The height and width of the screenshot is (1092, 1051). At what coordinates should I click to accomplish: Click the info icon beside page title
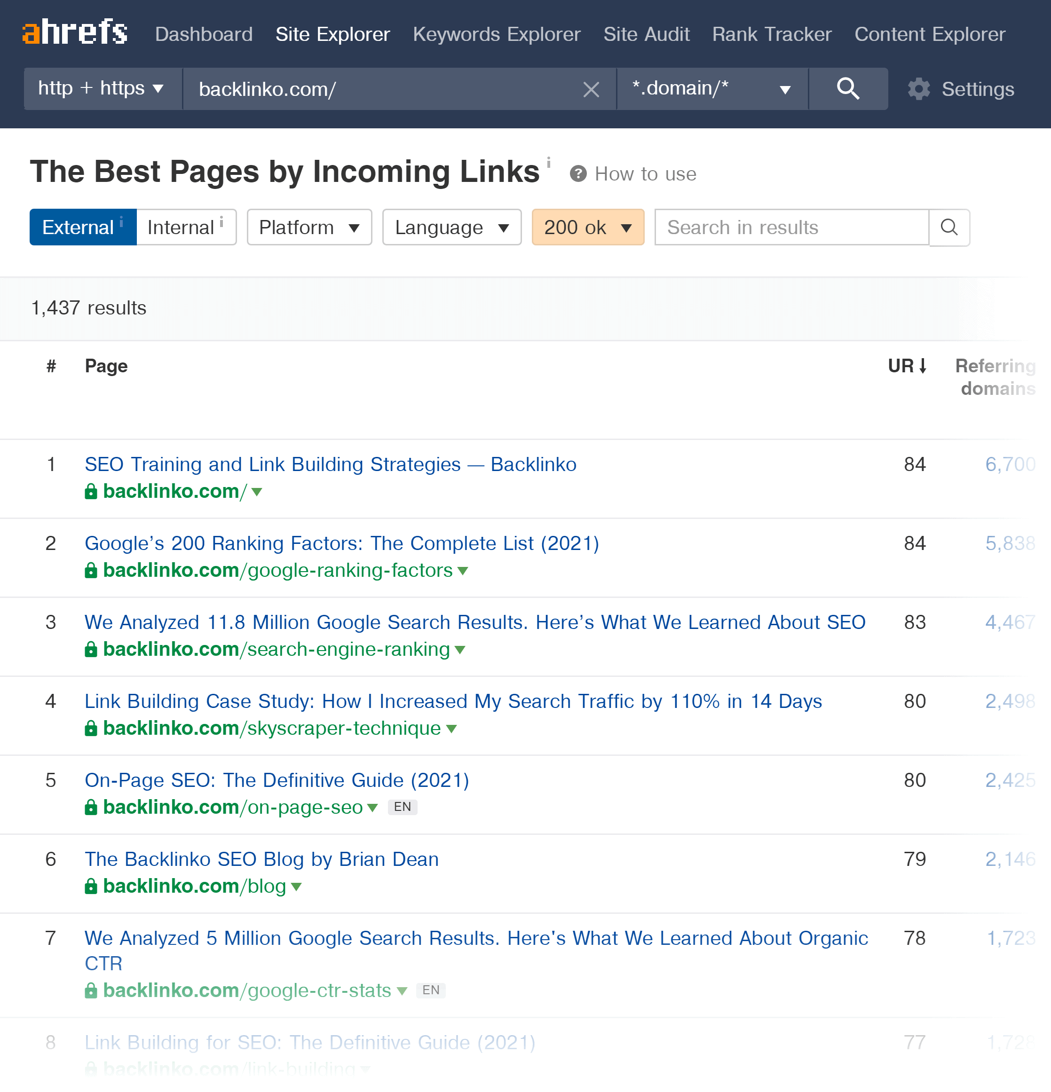(x=548, y=162)
